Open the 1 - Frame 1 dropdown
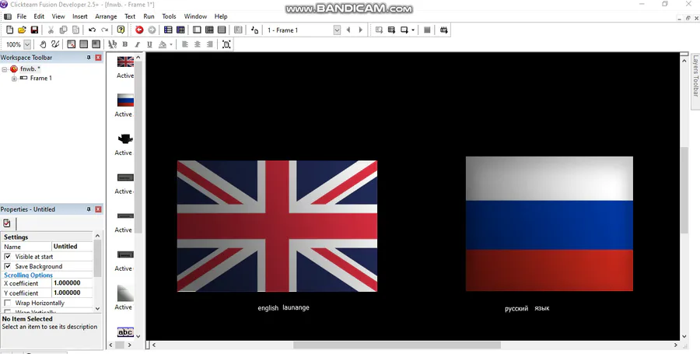The width and height of the screenshot is (700, 354). click(337, 30)
